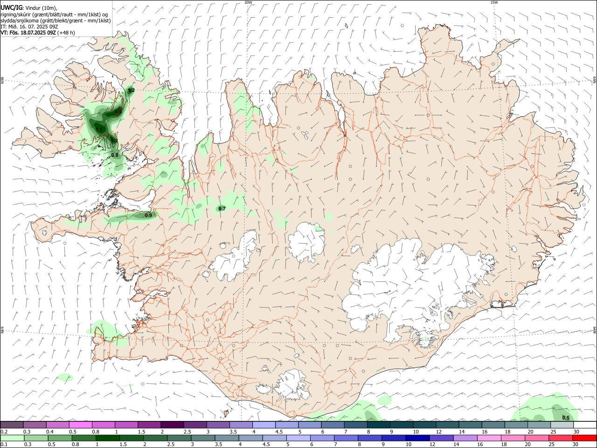
Task: Click the light lavender 4 mm snow legend swatch
Action: pyautogui.click(x=264, y=425)
